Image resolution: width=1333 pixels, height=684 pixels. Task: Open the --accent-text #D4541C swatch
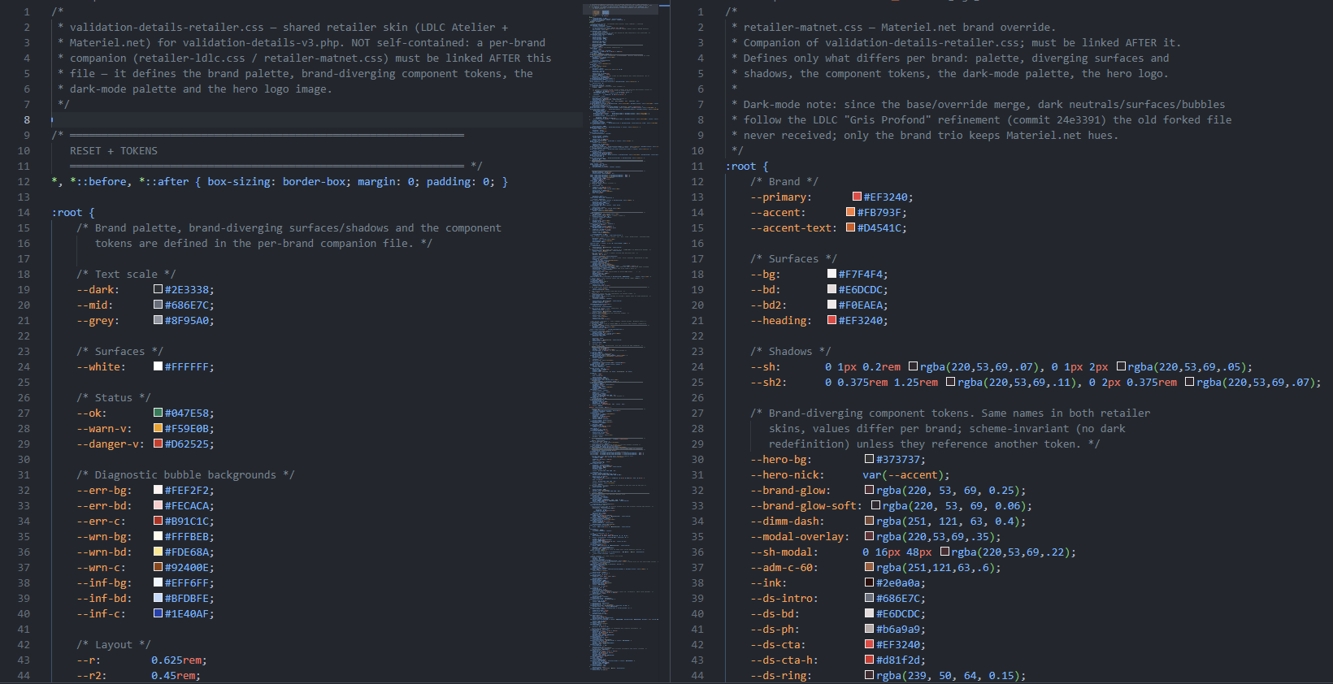click(850, 227)
